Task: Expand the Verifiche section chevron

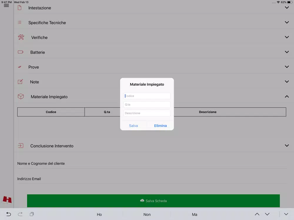Action: [x=287, y=37]
